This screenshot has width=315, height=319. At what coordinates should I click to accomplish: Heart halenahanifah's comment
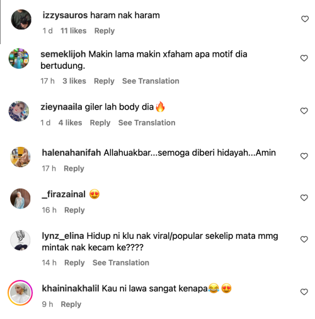point(304,156)
